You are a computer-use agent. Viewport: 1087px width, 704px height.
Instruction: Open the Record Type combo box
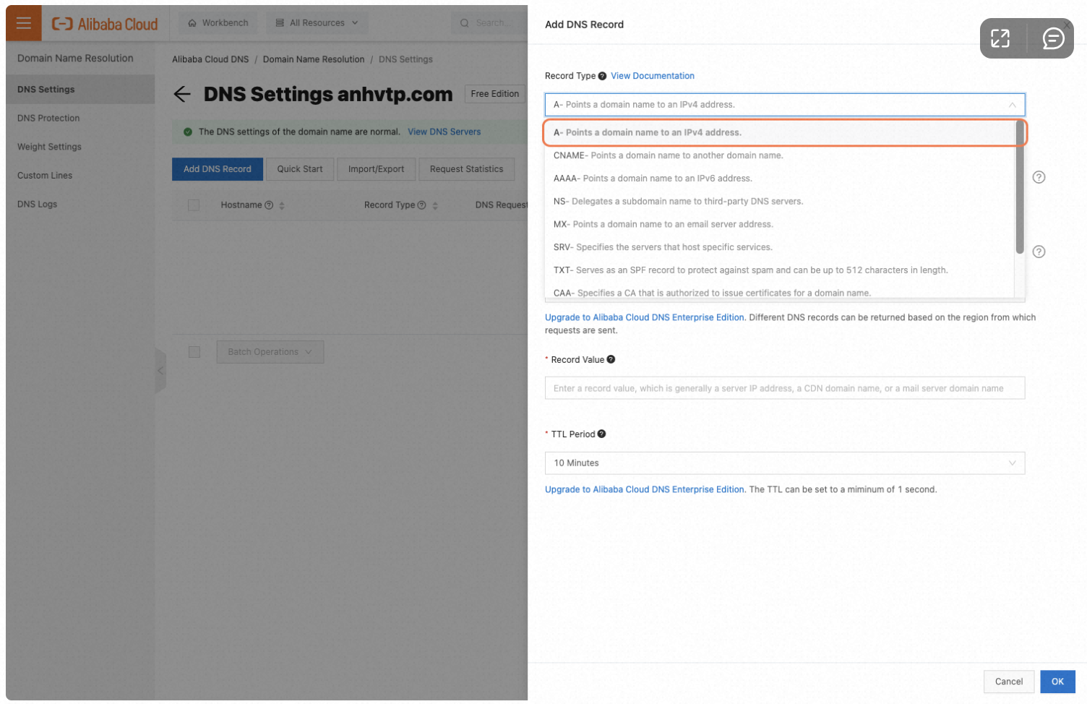[785, 105]
